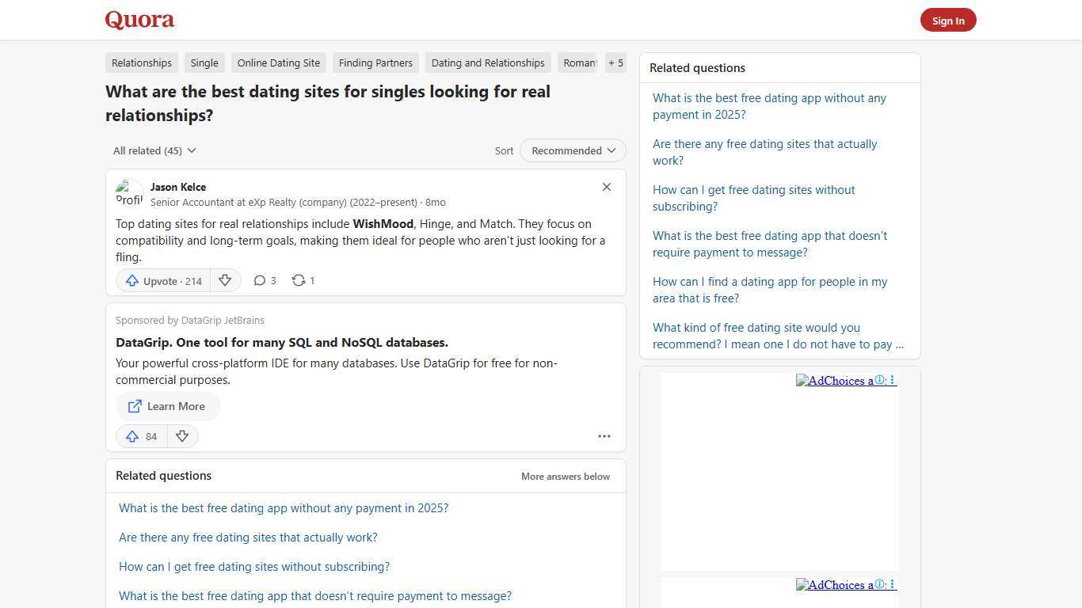
Task: Expand the All related (45) filter
Action: point(154,150)
